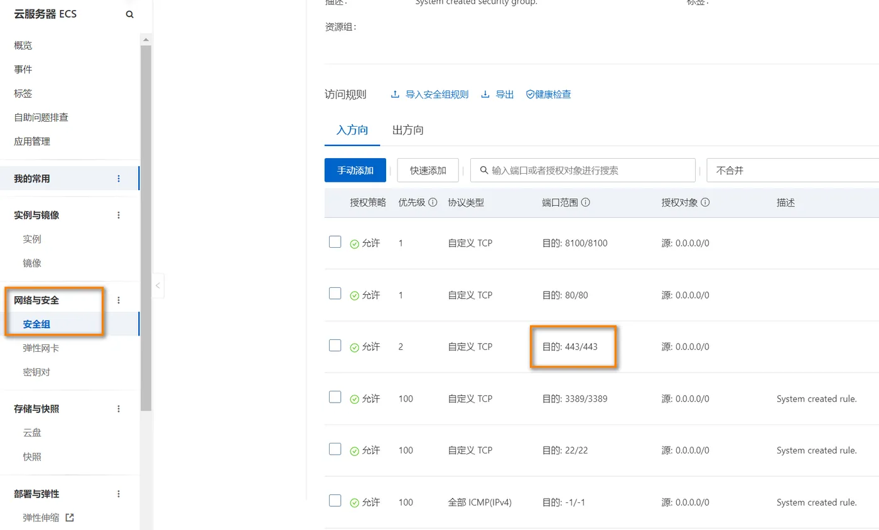
Task: Click the 协议类型 column header
Action: pyautogui.click(x=466, y=203)
